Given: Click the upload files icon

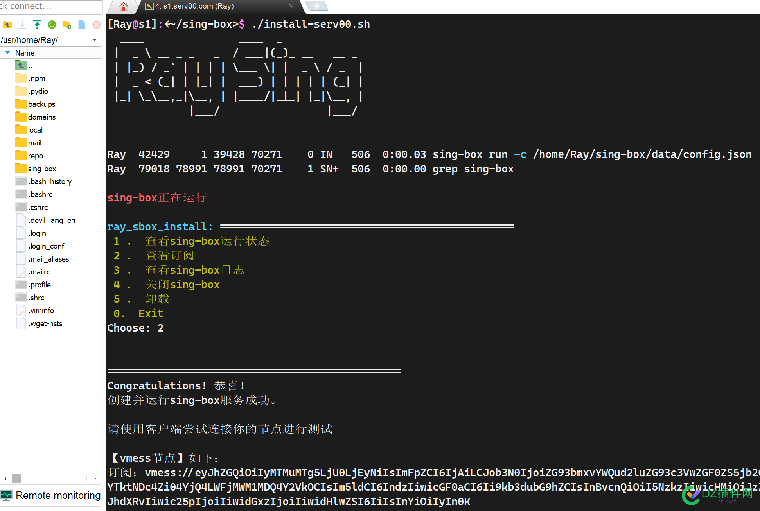Looking at the screenshot, I should (37, 25).
